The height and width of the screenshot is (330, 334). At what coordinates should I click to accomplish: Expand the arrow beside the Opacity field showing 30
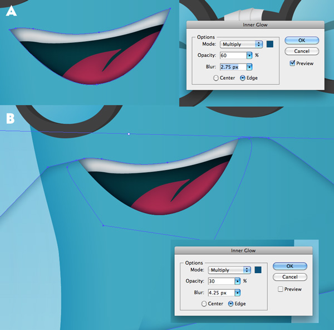238,281
